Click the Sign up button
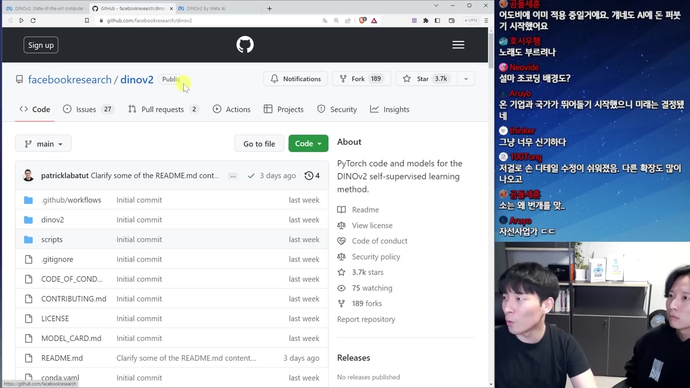Viewport: 690px width, 388px height. pyautogui.click(x=41, y=45)
